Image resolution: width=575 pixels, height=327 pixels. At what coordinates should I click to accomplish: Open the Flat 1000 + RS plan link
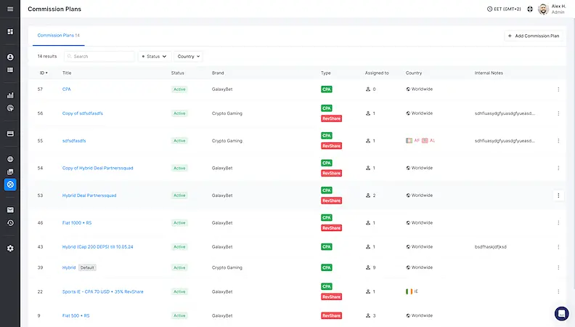tap(76, 222)
